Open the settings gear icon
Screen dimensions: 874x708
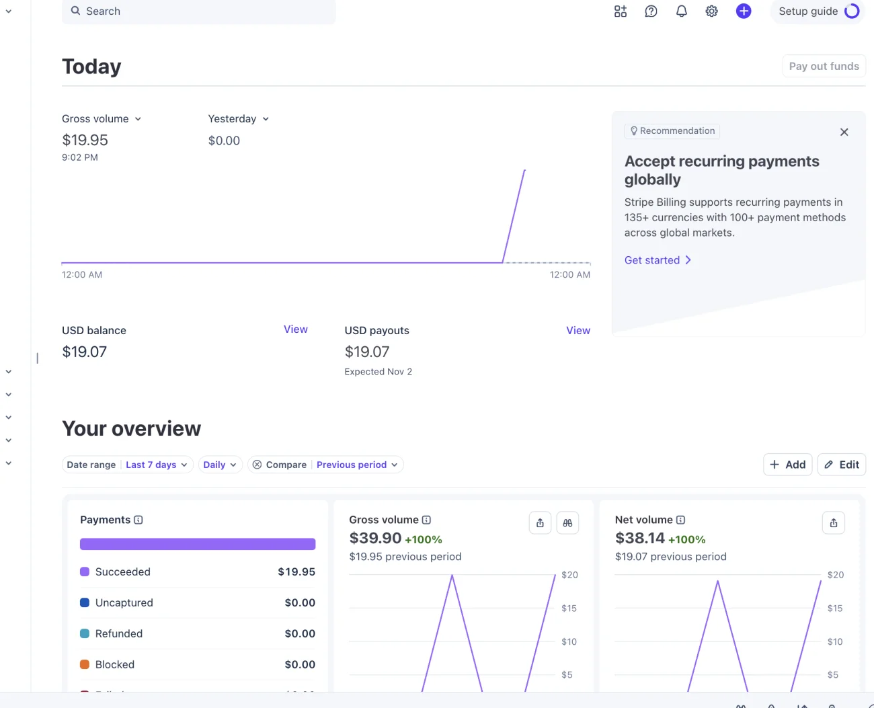pos(711,11)
